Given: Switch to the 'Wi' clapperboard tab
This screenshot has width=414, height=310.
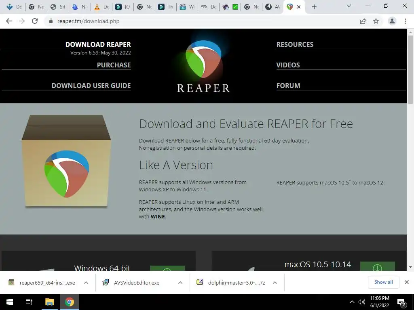Looking at the screenshot, I should [x=188, y=7].
